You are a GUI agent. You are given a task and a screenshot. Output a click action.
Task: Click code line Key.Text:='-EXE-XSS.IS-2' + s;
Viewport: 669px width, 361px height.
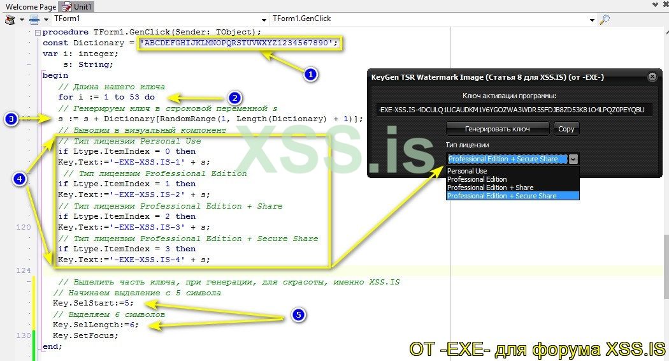coord(134,195)
